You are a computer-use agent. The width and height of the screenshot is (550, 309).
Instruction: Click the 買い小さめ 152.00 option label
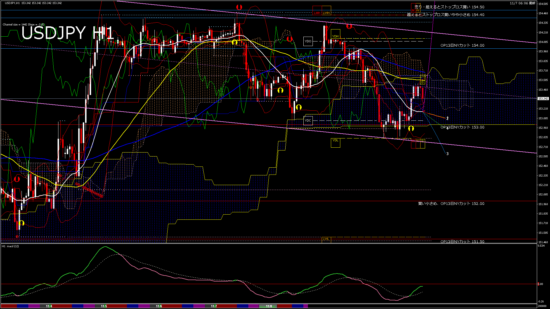click(x=451, y=204)
